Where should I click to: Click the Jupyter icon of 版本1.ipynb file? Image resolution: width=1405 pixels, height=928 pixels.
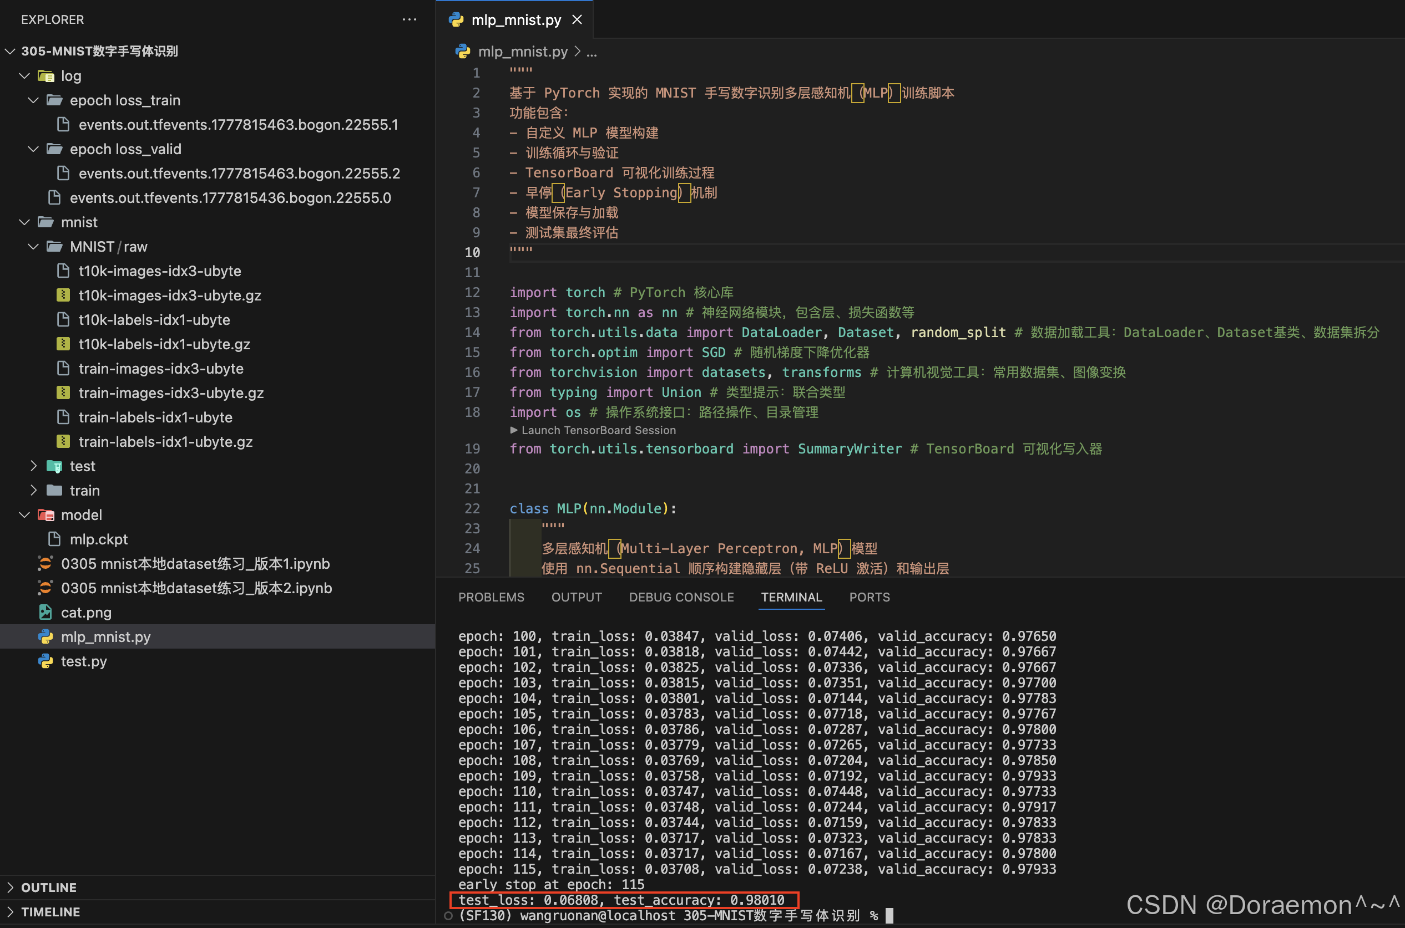pos(46,563)
